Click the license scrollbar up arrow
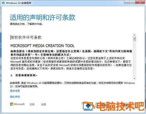Image resolution: width=146 pixels, height=114 pixels. pyautogui.click(x=135, y=35)
